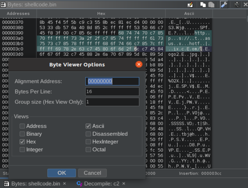Click the Byte Viewer Options title bar
The height and width of the screenshot is (188, 248).
pyautogui.click(x=77, y=65)
